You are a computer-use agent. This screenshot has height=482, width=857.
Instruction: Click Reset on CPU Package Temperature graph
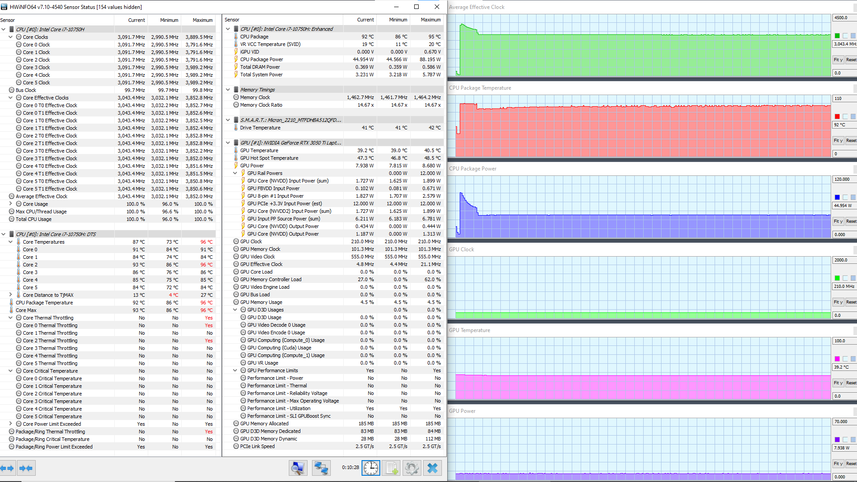(851, 141)
